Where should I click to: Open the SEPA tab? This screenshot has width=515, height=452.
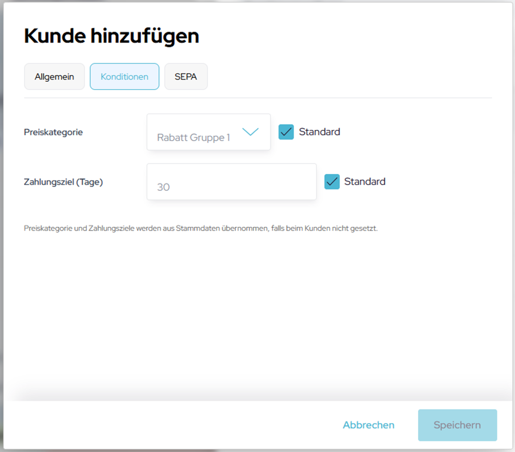pyautogui.click(x=186, y=77)
